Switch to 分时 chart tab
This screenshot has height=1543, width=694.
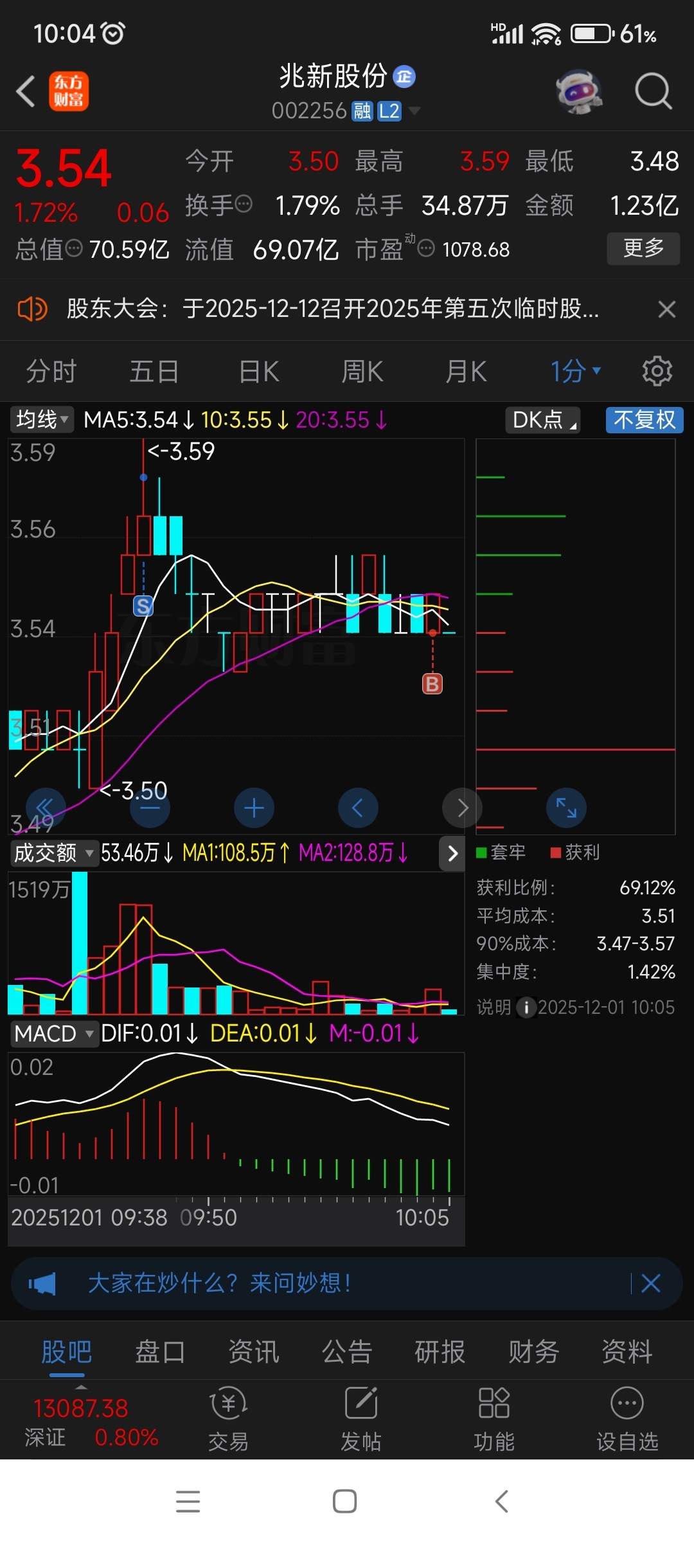(x=51, y=372)
